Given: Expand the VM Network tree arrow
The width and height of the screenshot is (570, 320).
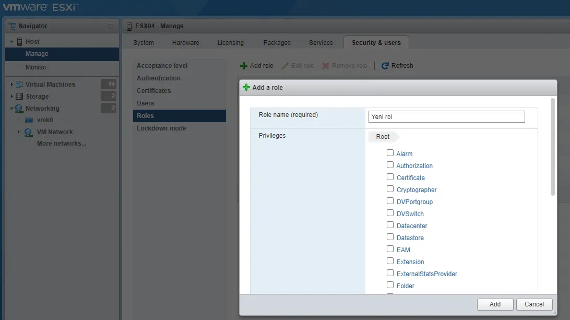Looking at the screenshot, I should (19, 132).
